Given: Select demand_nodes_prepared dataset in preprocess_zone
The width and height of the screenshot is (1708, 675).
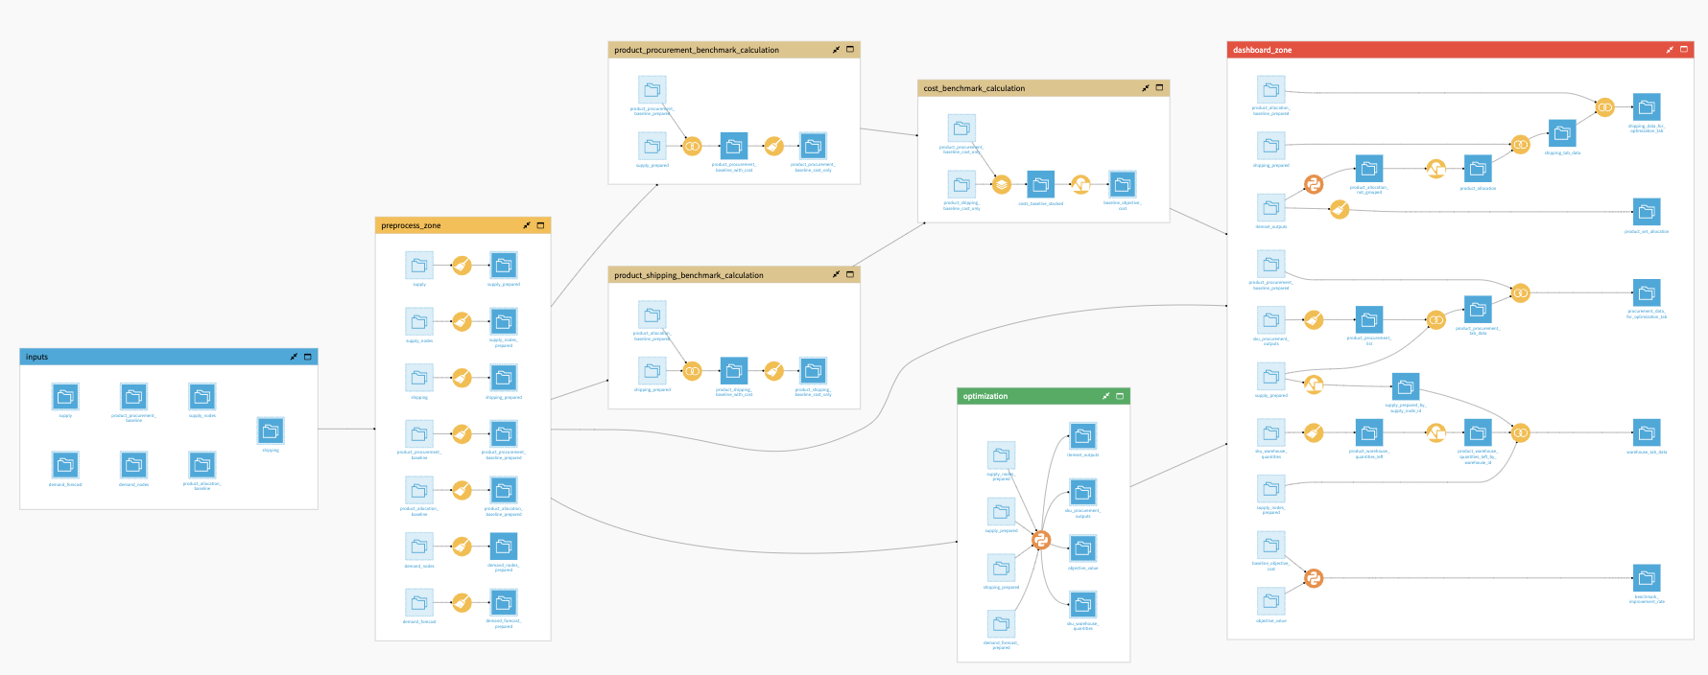Looking at the screenshot, I should pyautogui.click(x=504, y=547).
